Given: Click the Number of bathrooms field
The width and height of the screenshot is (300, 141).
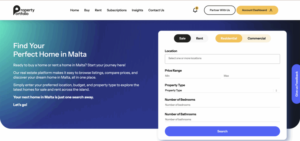Looking at the screenshot, I should tap(222, 119).
